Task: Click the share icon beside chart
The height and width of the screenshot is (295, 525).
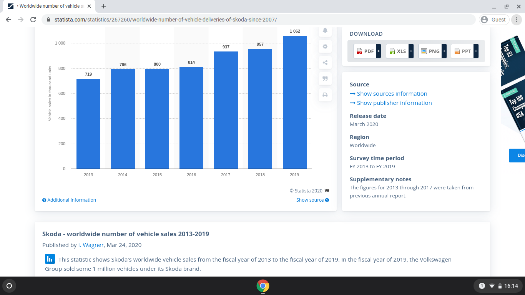Action: (x=325, y=63)
